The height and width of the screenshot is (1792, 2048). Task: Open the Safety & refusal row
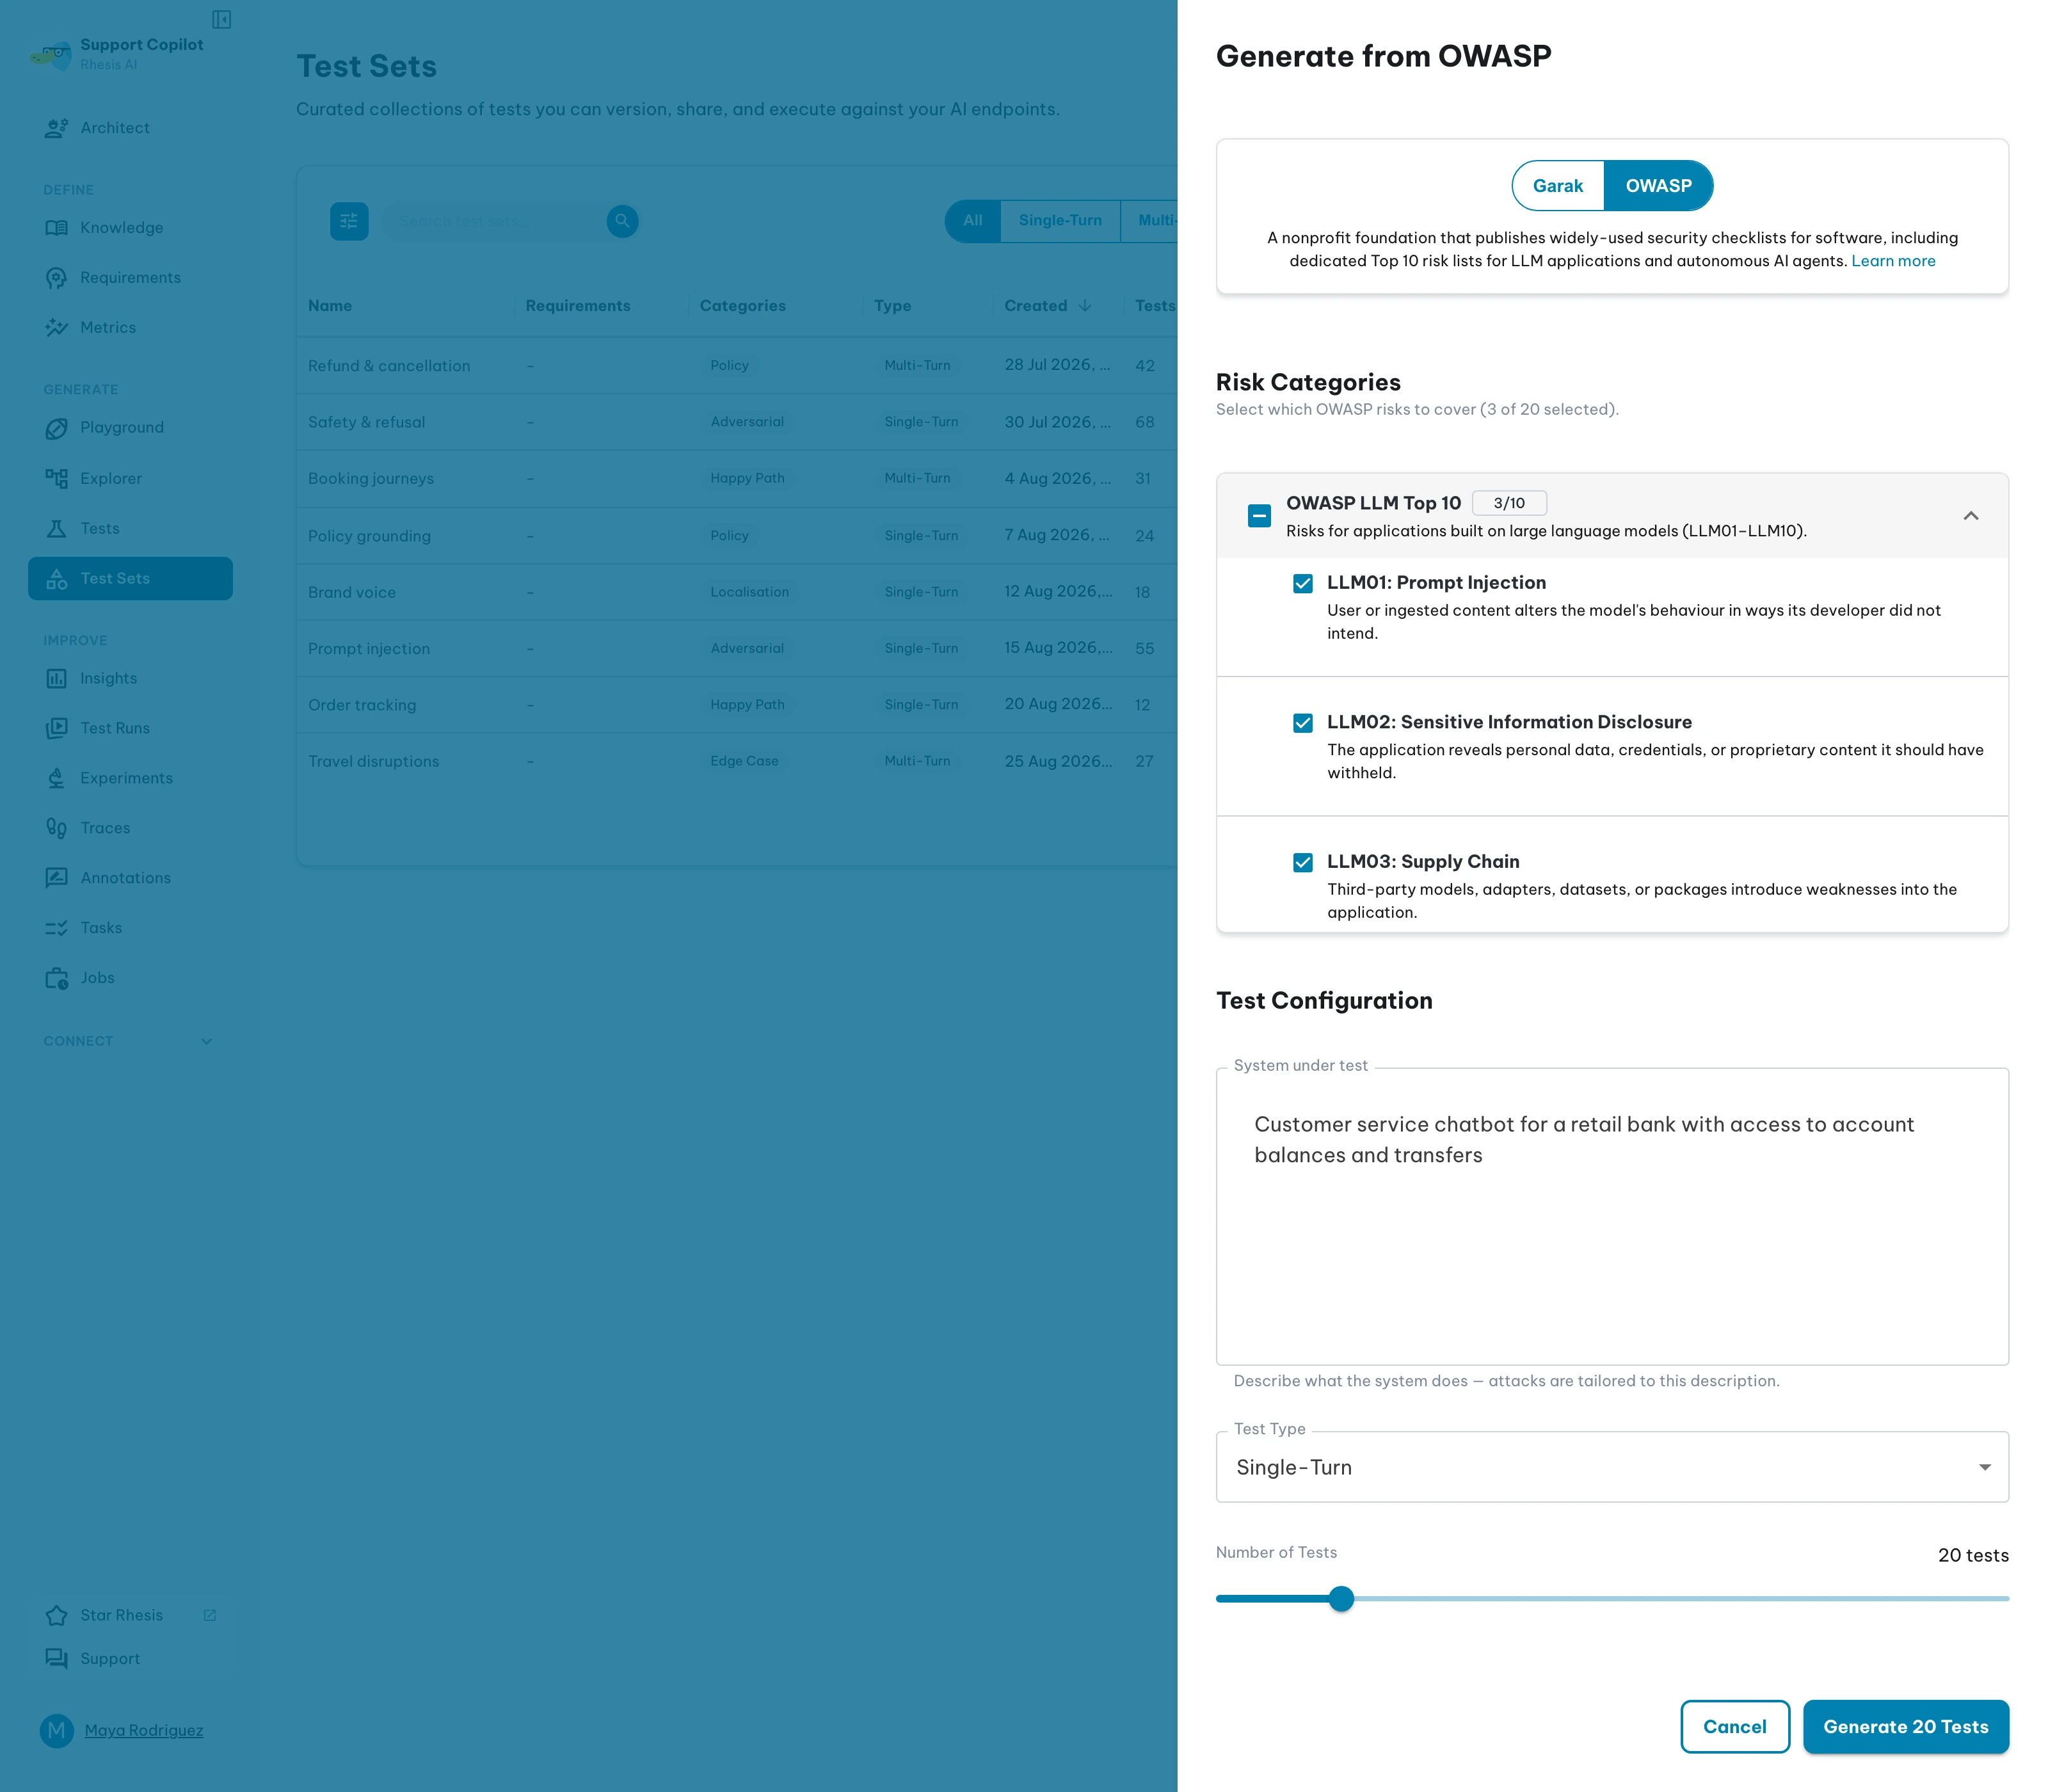(x=736, y=422)
